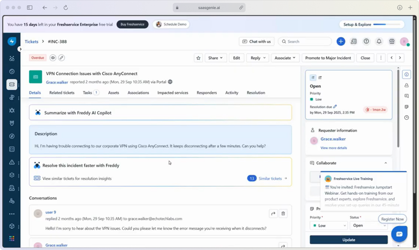Switch to the Activity tab
Image resolution: width=419 pixels, height=250 pixels.
pos(232,93)
